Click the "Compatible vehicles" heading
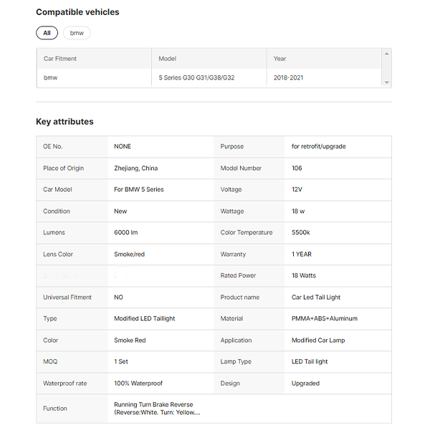The height and width of the screenshot is (430, 430). click(x=77, y=12)
